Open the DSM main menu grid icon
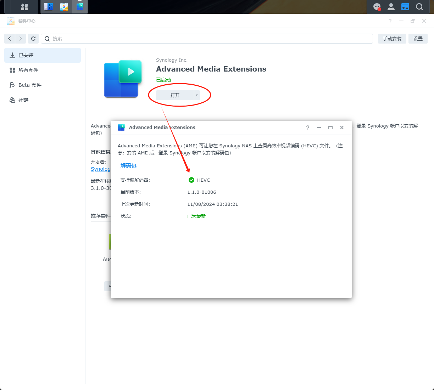Viewport: 434px width, 390px height. click(24, 7)
